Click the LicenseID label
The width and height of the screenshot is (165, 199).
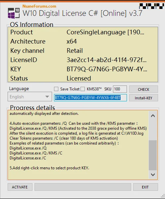point(24,60)
